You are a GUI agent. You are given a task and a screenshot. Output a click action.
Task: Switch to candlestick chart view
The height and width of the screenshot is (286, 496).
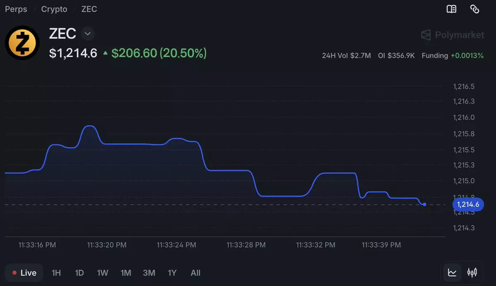point(472,272)
